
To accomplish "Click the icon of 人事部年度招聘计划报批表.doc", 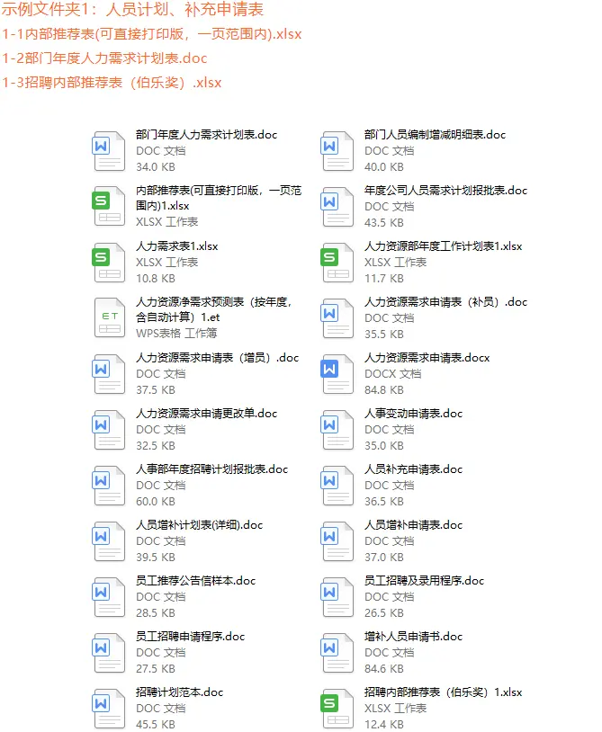I will click(x=108, y=485).
